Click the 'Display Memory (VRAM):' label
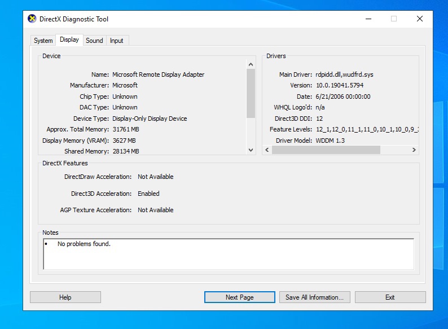 coord(76,141)
